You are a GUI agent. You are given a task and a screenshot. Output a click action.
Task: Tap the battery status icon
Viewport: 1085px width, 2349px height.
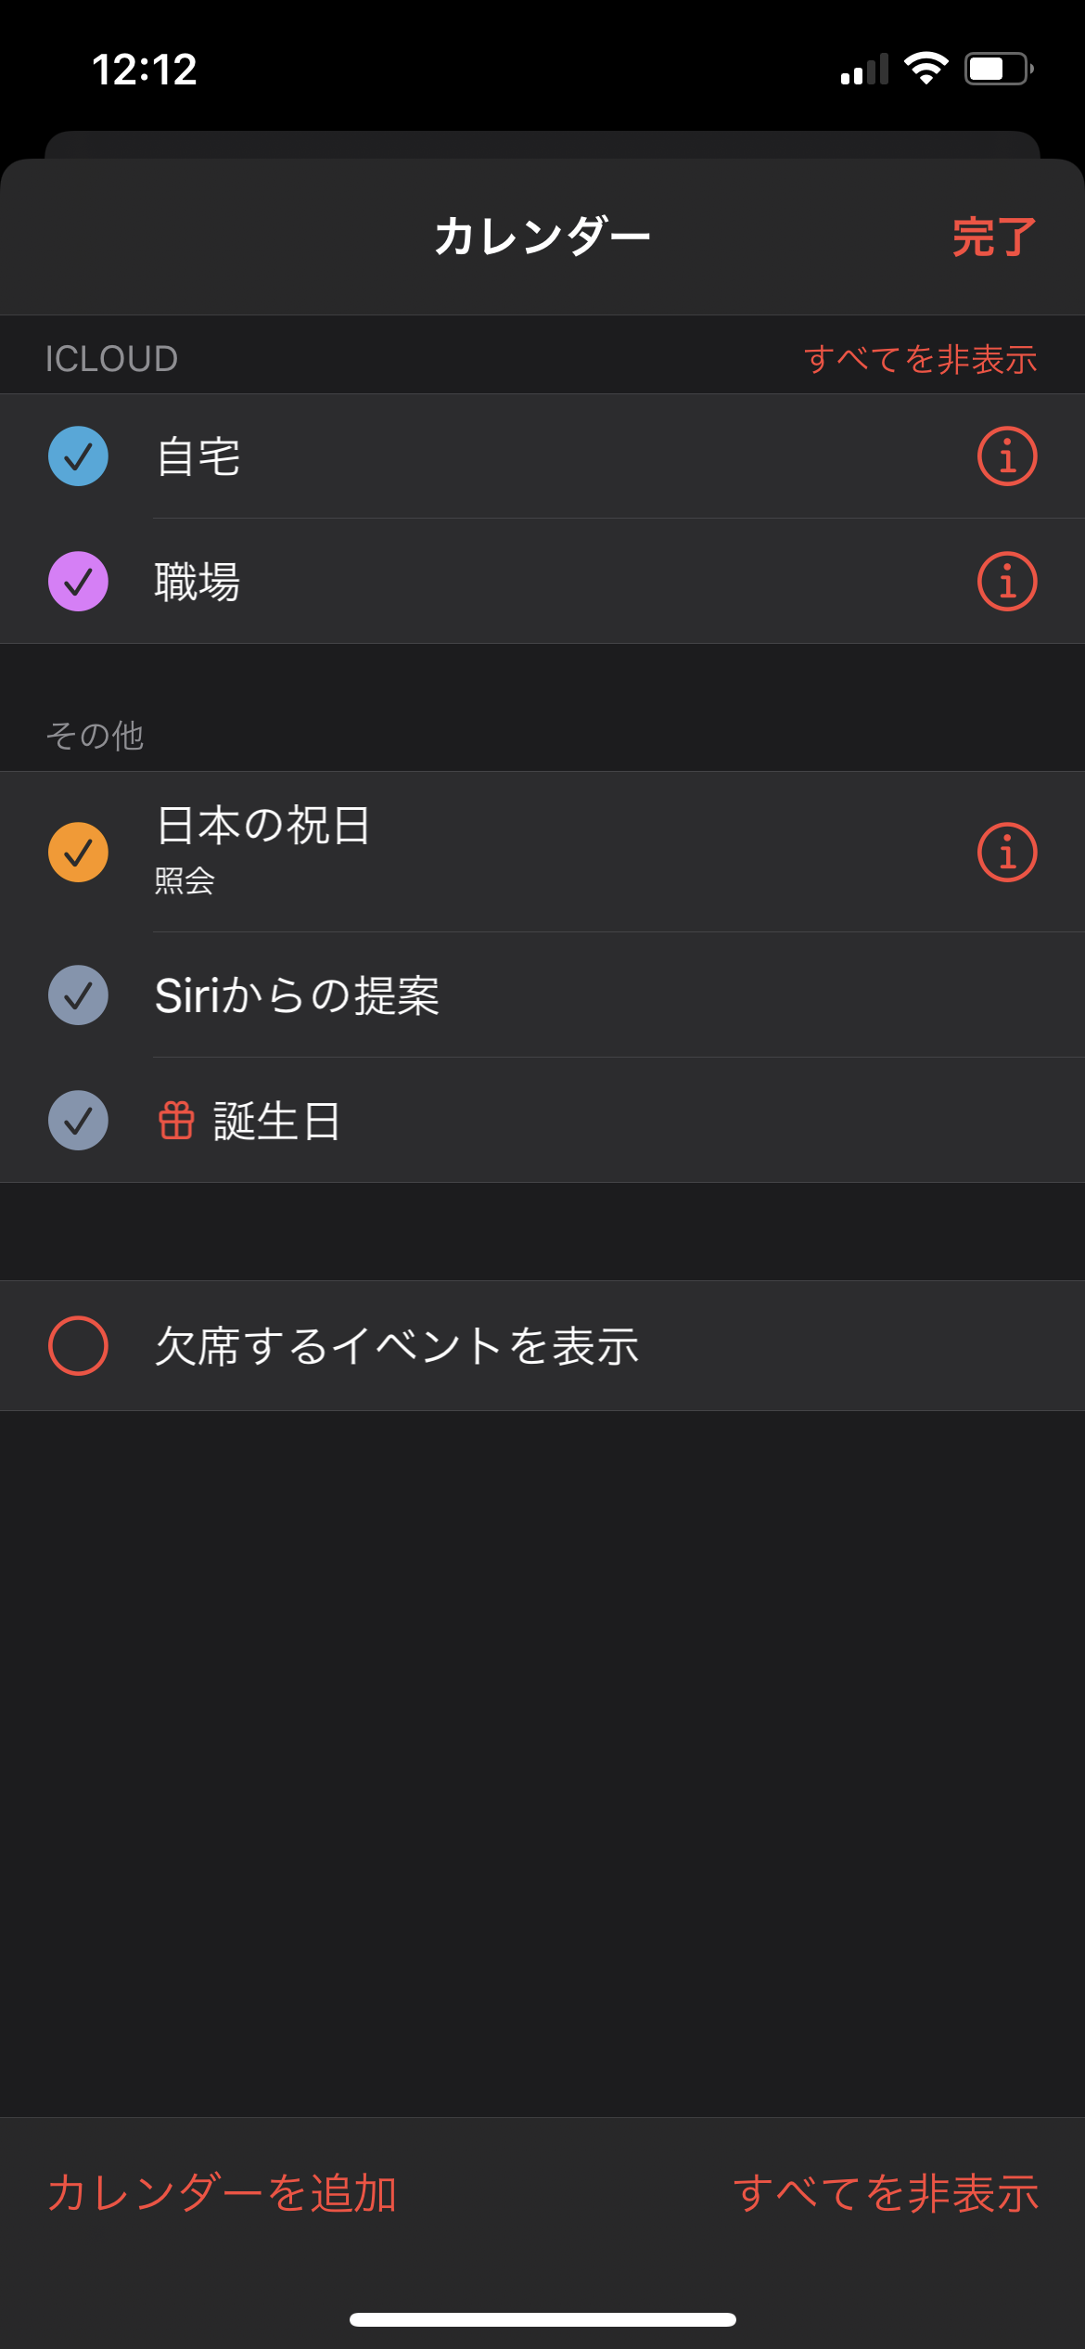998,69
